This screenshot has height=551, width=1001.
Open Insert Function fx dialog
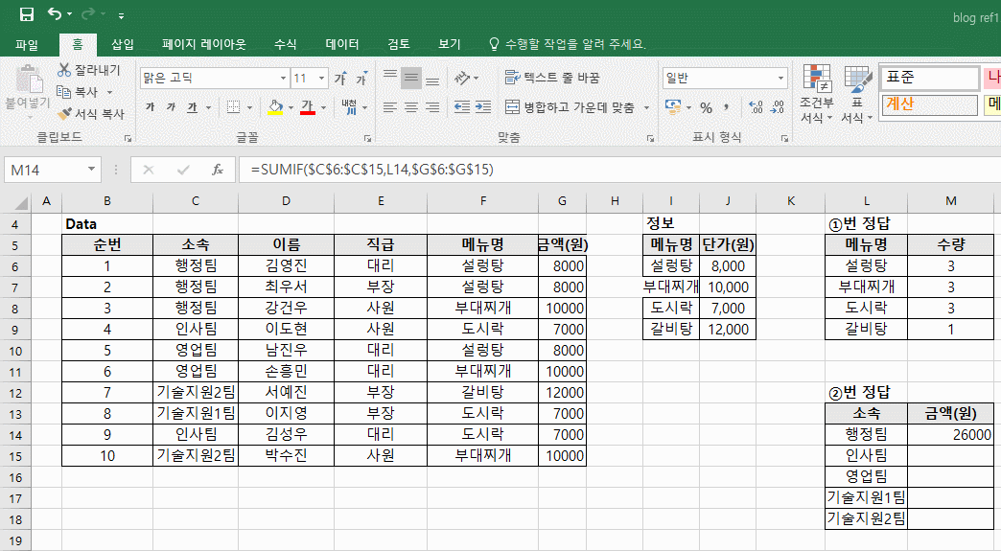pos(218,170)
